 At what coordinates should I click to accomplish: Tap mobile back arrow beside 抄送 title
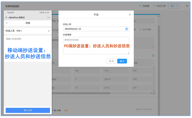[7, 23]
